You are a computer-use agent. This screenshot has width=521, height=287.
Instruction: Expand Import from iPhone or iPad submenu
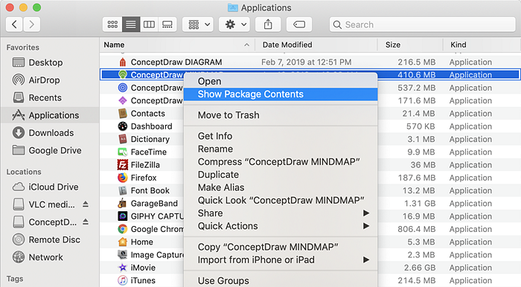[281, 259]
